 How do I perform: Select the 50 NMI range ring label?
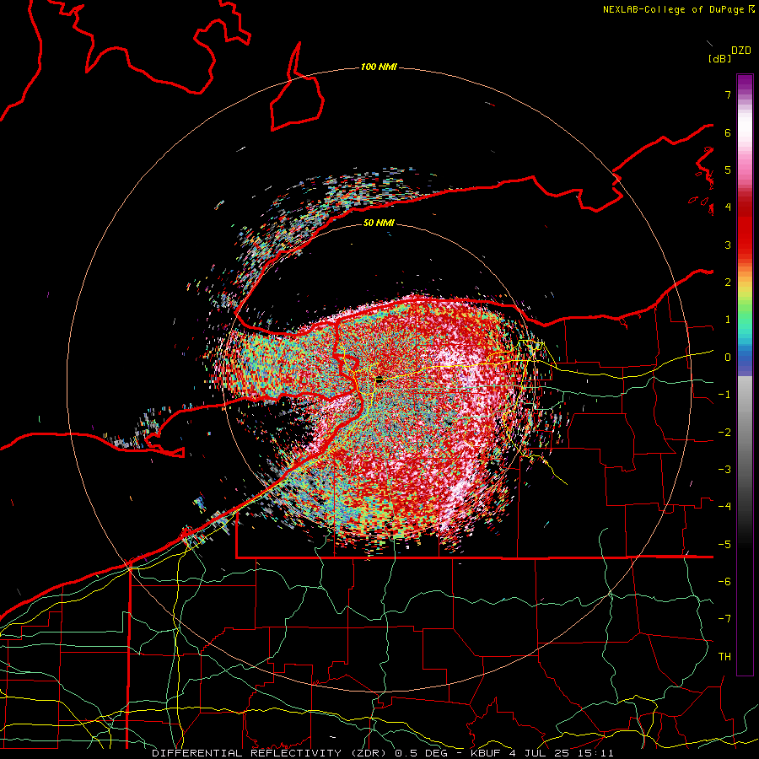(379, 223)
